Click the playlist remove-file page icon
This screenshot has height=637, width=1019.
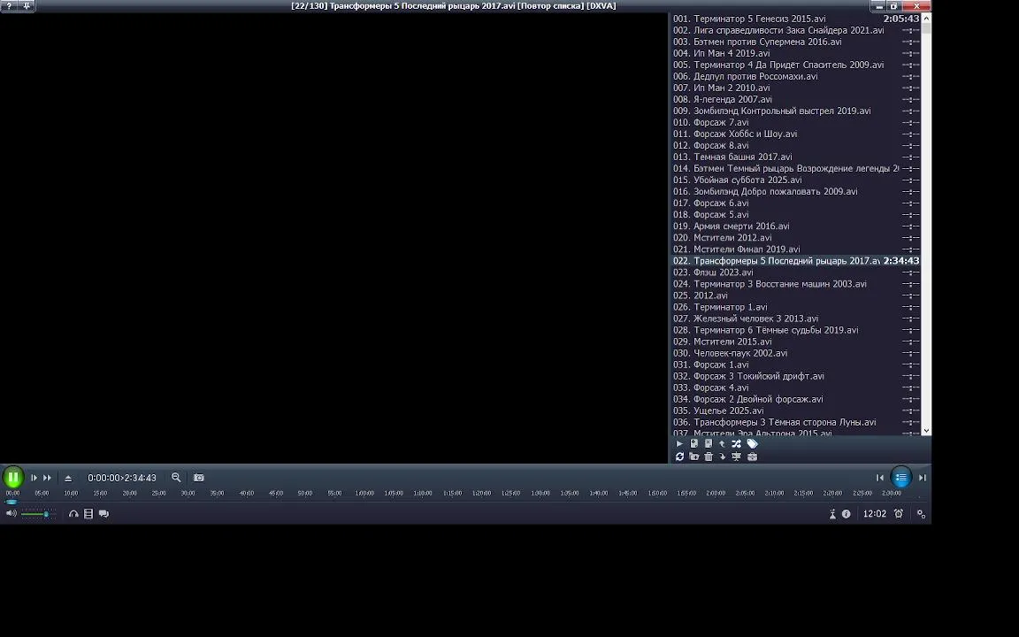tap(709, 444)
